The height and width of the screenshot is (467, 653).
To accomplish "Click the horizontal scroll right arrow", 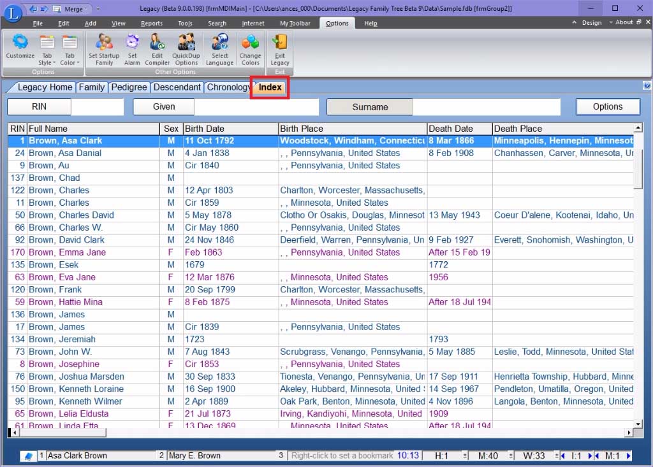I will pyautogui.click(x=629, y=433).
